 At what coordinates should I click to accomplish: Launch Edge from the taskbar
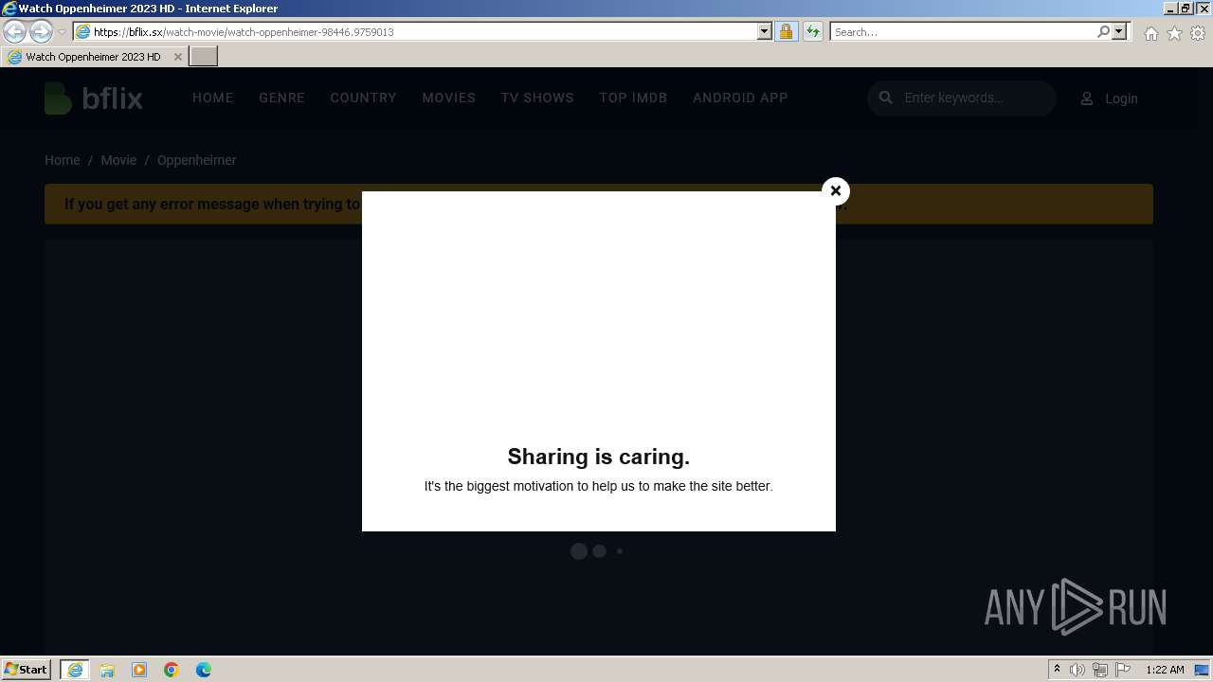204,670
